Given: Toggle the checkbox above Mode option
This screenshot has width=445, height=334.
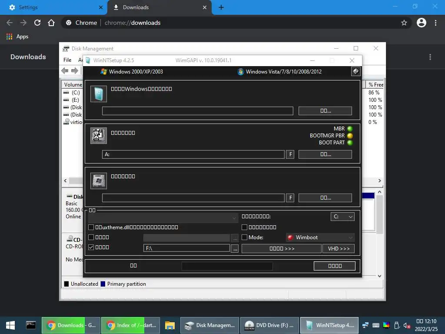Looking at the screenshot, I should point(244,227).
